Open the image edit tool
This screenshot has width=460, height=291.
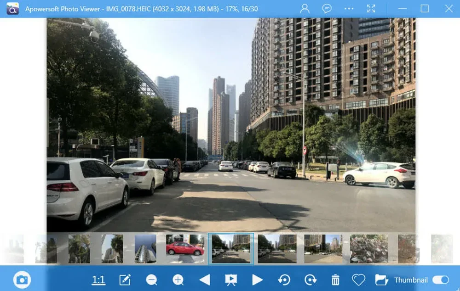(x=125, y=280)
